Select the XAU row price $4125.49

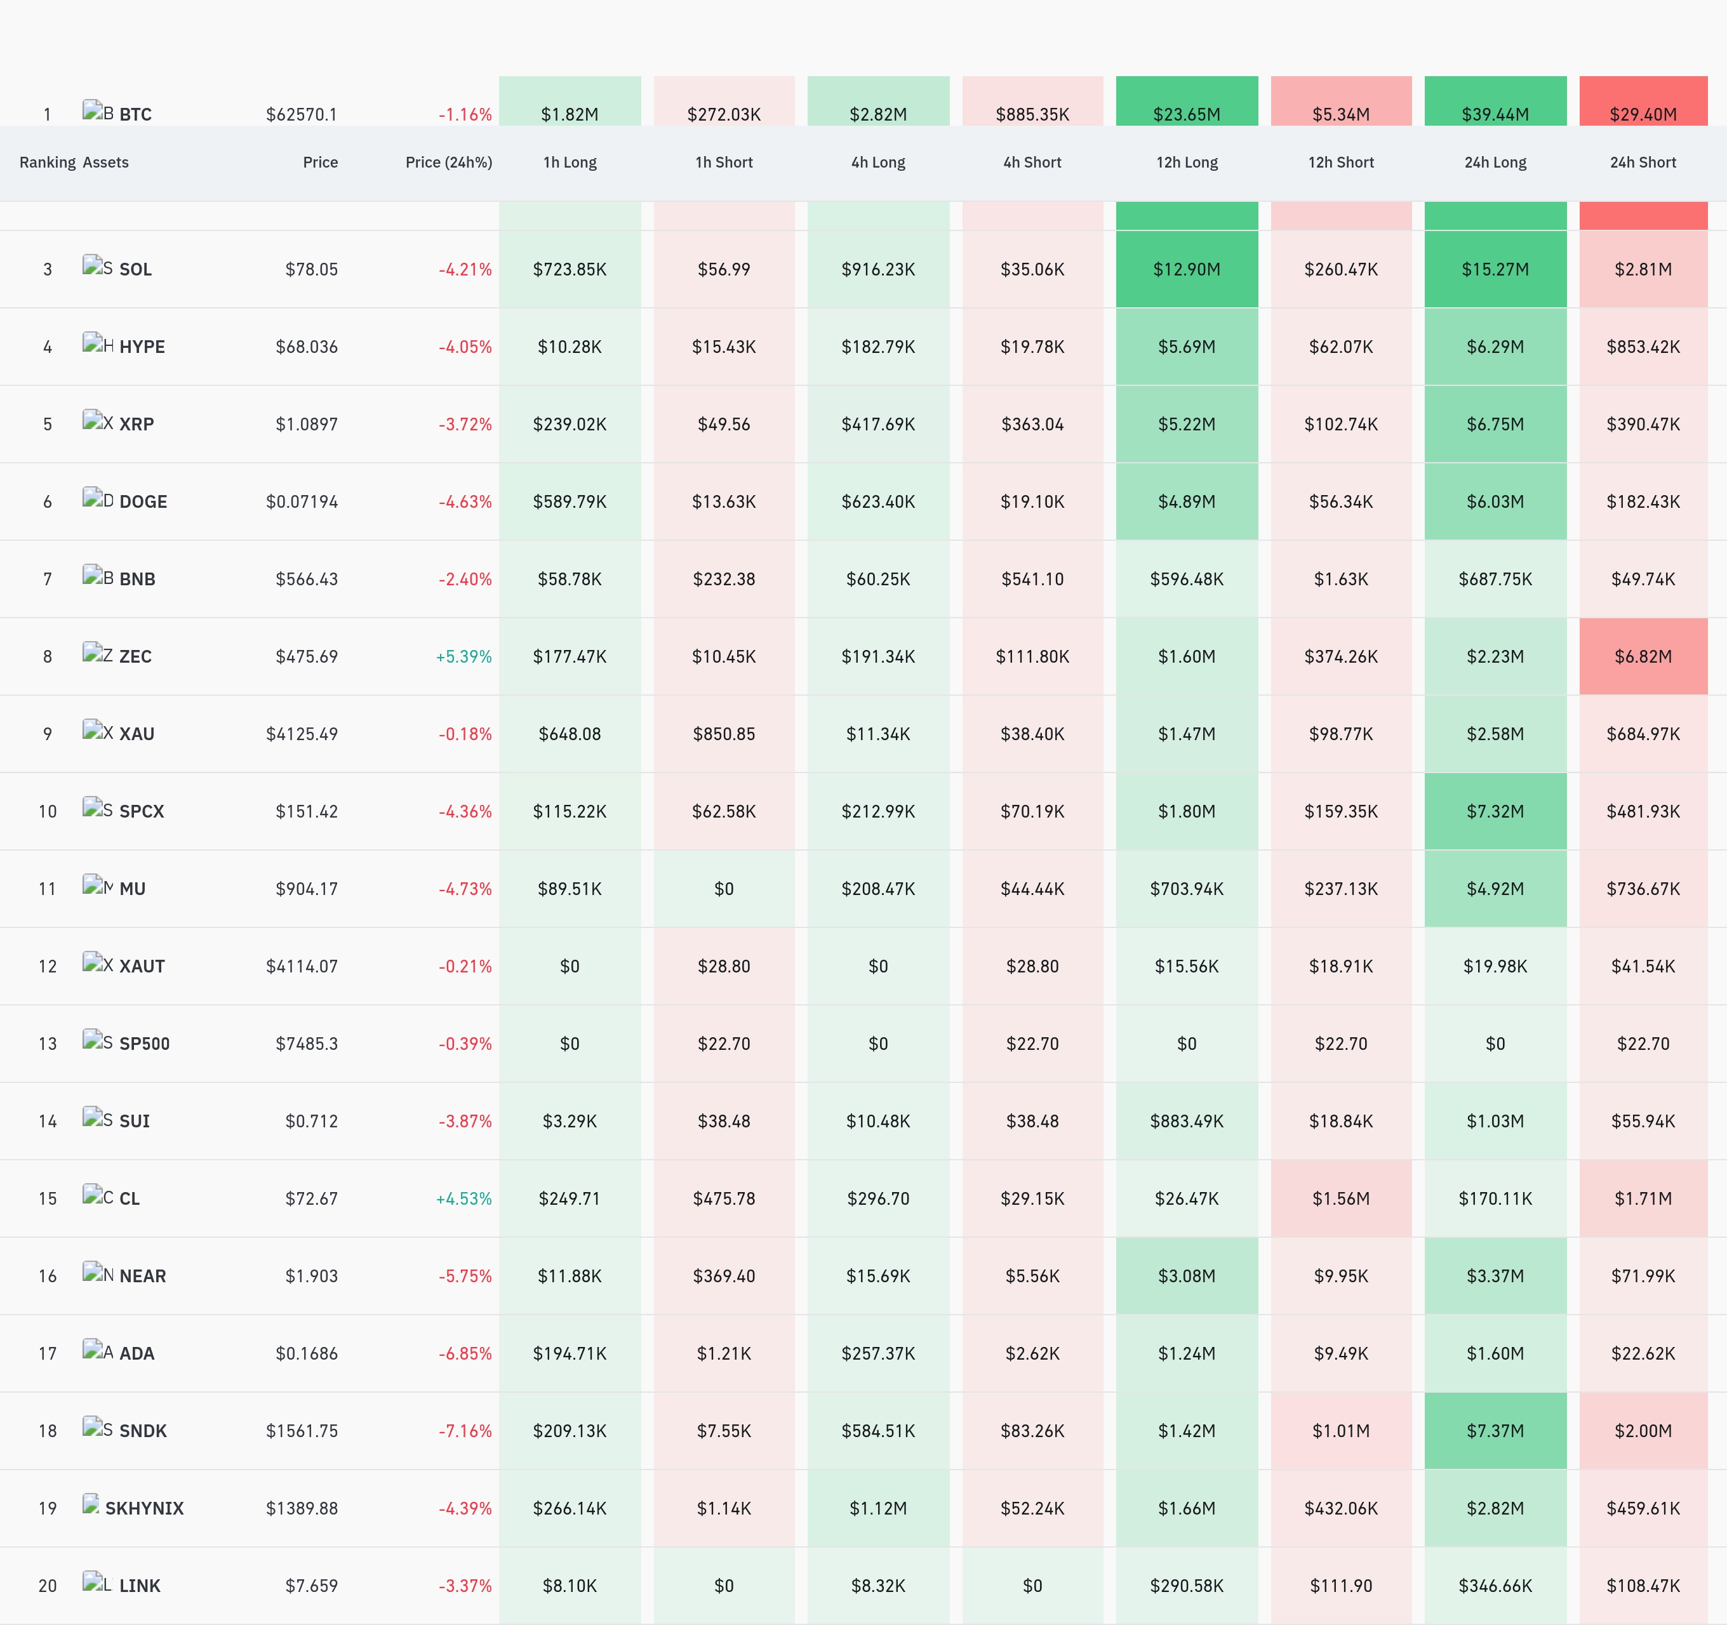(302, 734)
